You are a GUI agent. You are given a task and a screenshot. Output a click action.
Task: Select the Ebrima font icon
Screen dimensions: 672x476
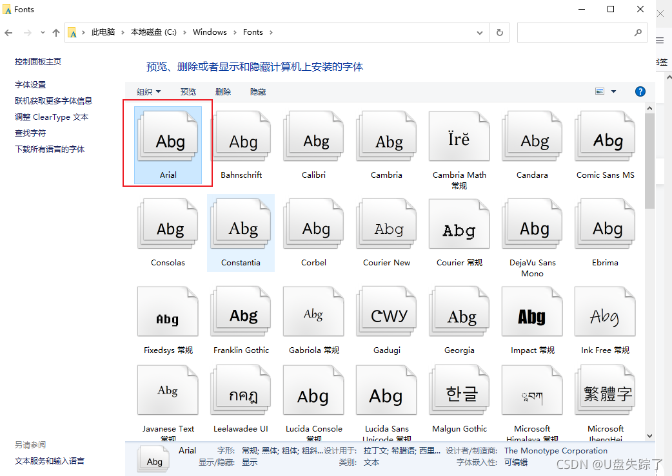(605, 224)
